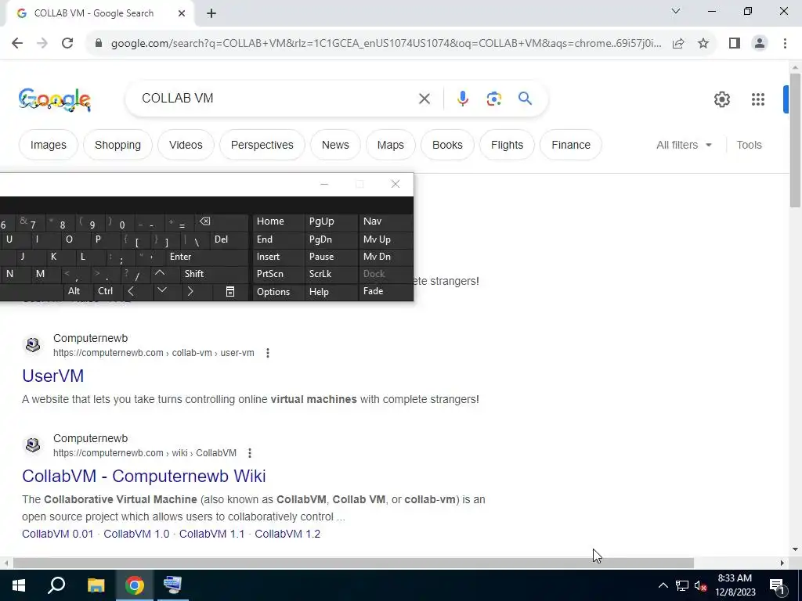Open File Explorer from the taskbar
802x601 pixels.
96,585
